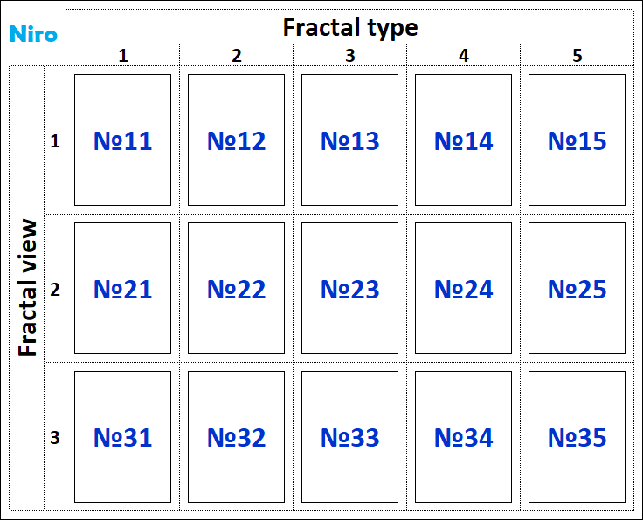Select fractal type column 3 header
Screen dimensions: 643x520
coord(349,56)
